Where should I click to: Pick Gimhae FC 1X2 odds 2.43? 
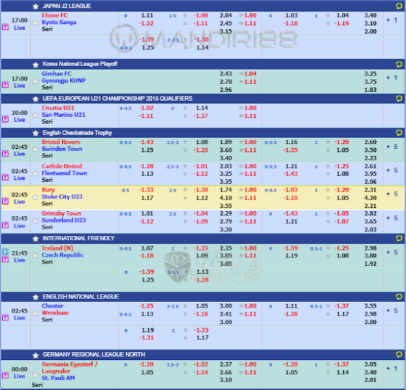(x=226, y=74)
